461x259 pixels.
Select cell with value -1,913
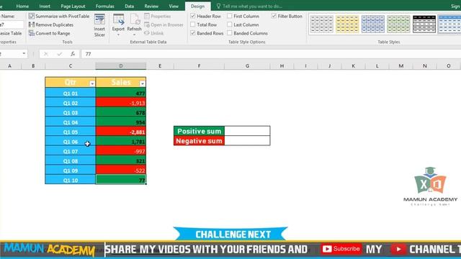coord(121,103)
